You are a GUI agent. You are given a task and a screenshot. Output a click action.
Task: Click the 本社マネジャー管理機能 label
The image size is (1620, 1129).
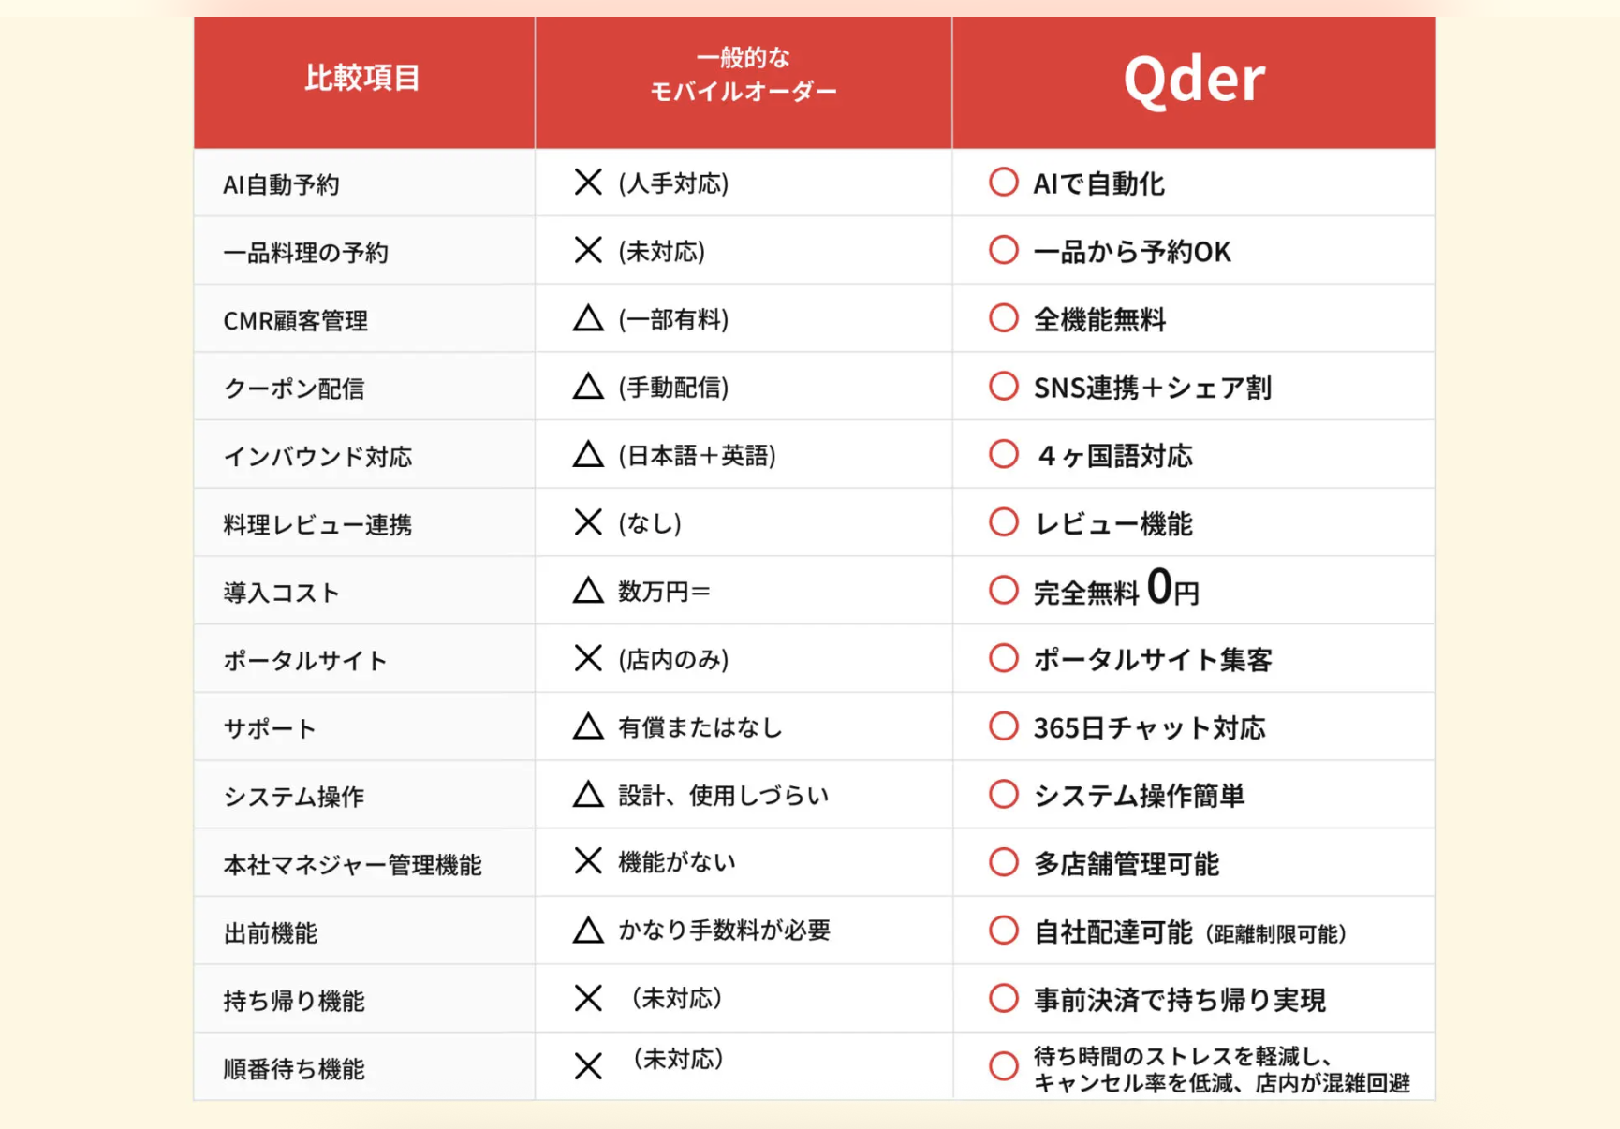coord(352,864)
